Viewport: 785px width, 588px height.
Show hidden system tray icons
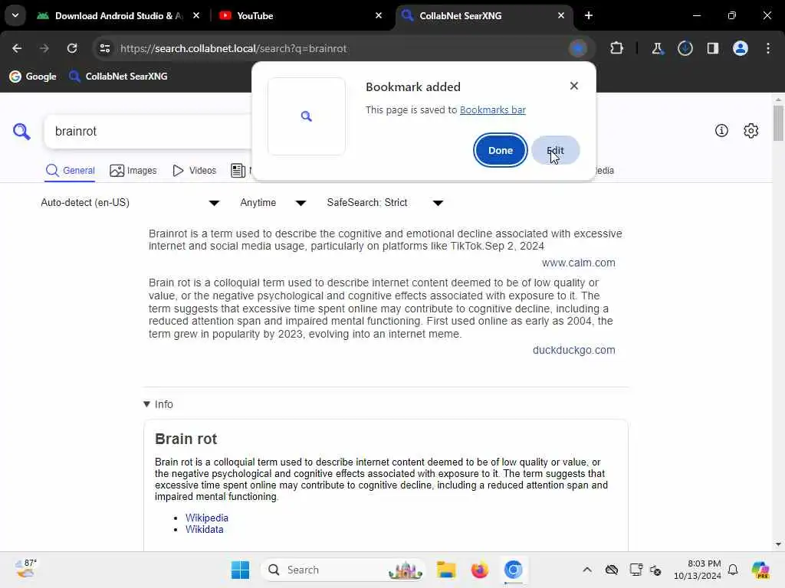click(587, 570)
